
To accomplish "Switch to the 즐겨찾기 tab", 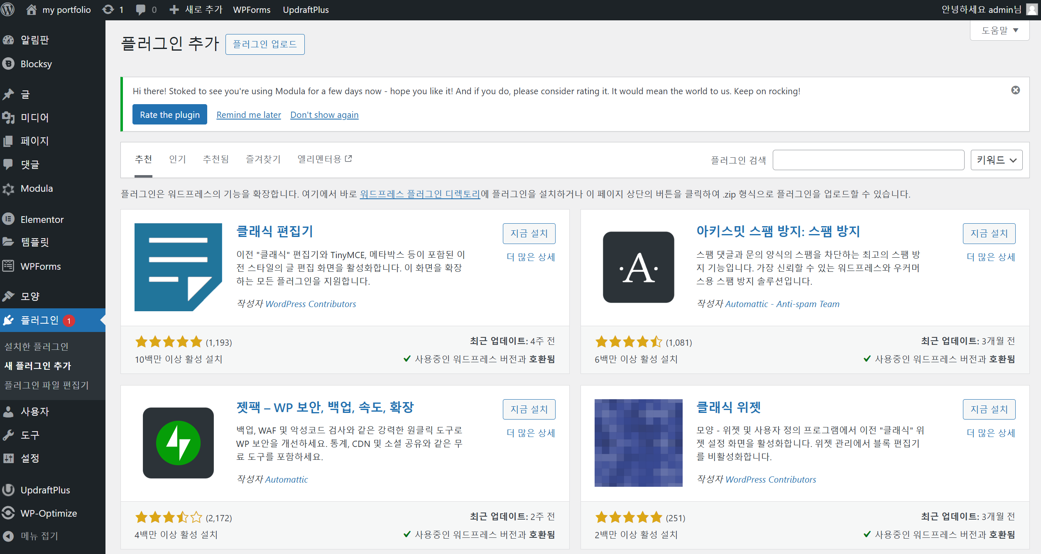I will (263, 159).
